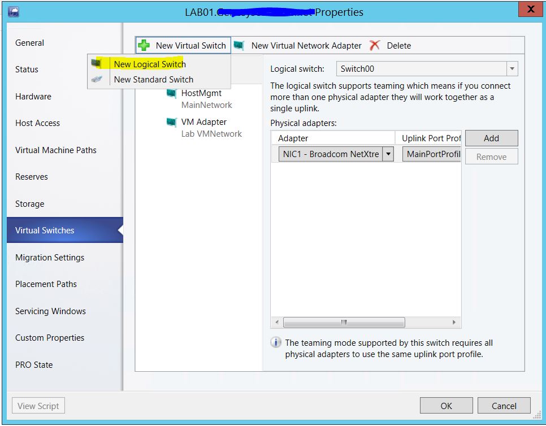
Task: Go to the Storage settings page
Action: tap(29, 203)
